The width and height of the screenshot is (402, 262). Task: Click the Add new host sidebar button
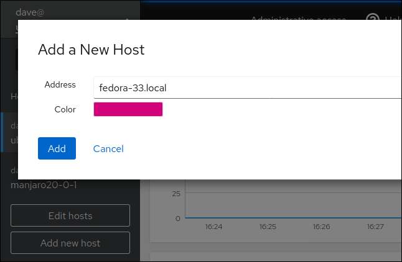pos(70,243)
